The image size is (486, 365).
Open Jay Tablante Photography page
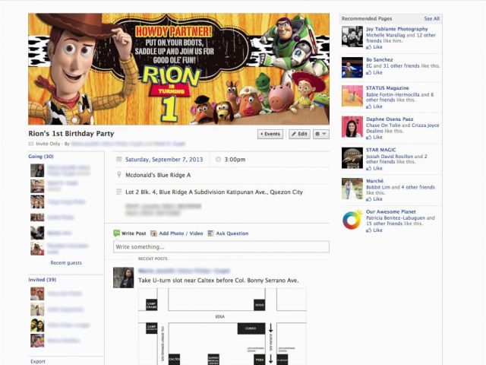click(396, 29)
